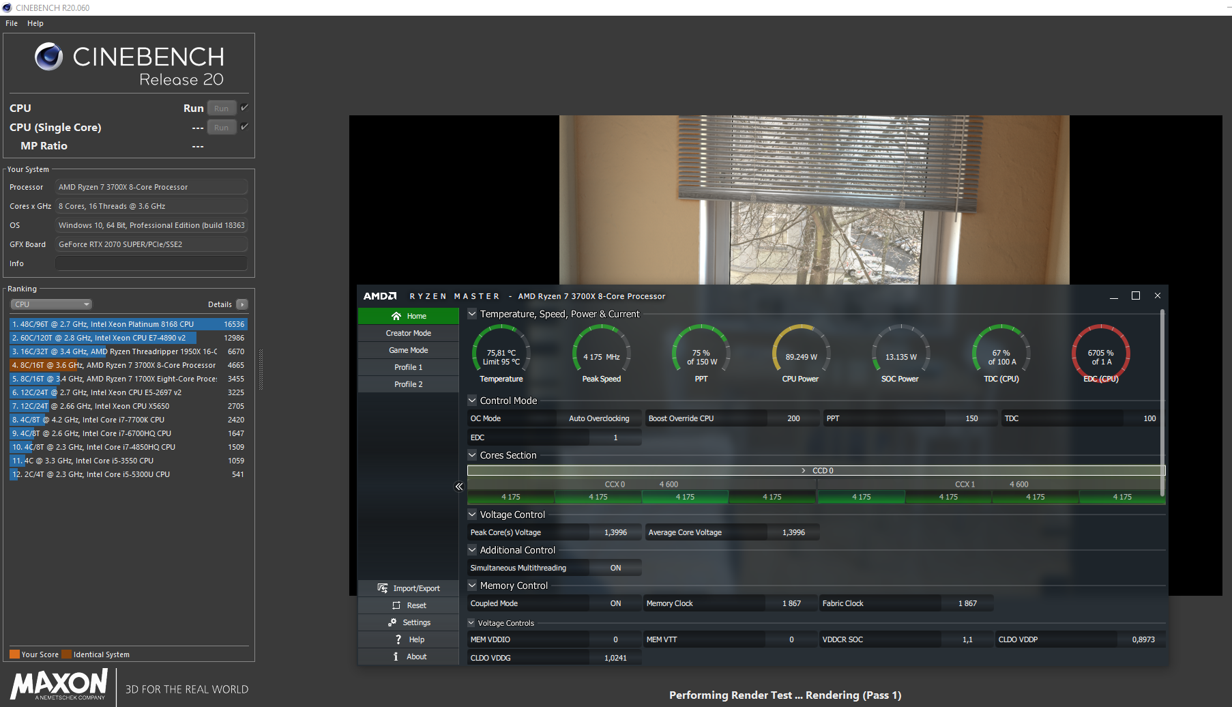Click the Temperature gauge dial
The height and width of the screenshot is (707, 1232).
(501, 353)
